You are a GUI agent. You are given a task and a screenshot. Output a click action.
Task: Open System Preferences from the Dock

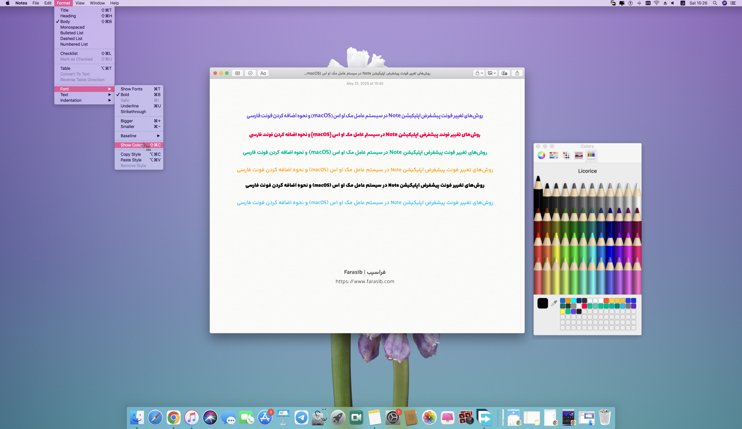click(393, 418)
